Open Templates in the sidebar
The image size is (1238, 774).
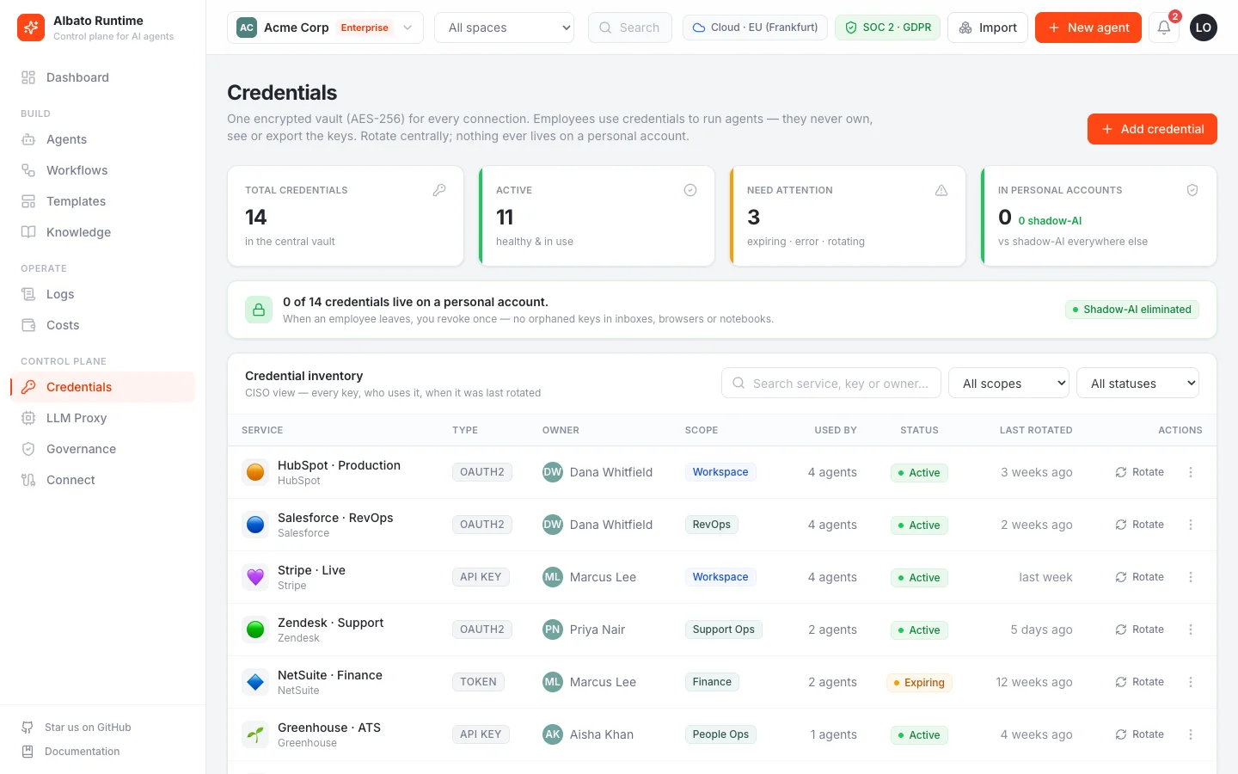coord(103,201)
